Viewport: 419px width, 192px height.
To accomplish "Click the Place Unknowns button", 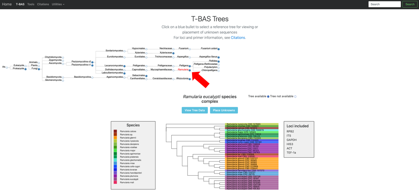I will [x=224, y=110].
